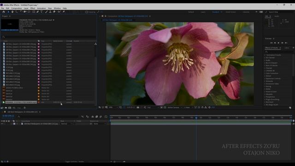
Task: Open the Normal blending mode dropdown for layer
Action: [66, 124]
